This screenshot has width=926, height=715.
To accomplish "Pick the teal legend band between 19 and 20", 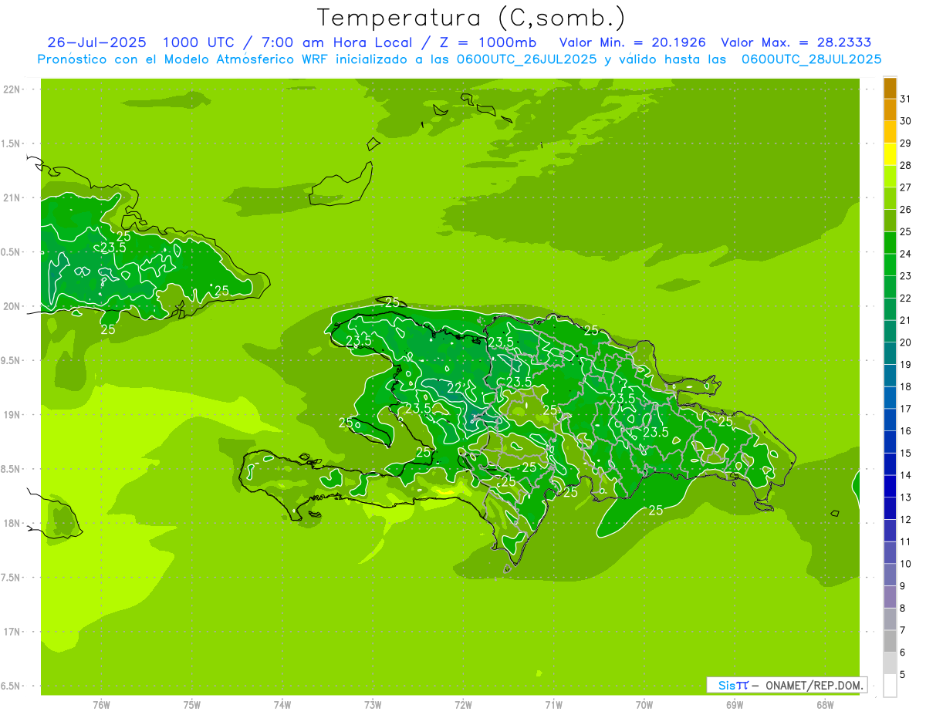I will (x=890, y=353).
